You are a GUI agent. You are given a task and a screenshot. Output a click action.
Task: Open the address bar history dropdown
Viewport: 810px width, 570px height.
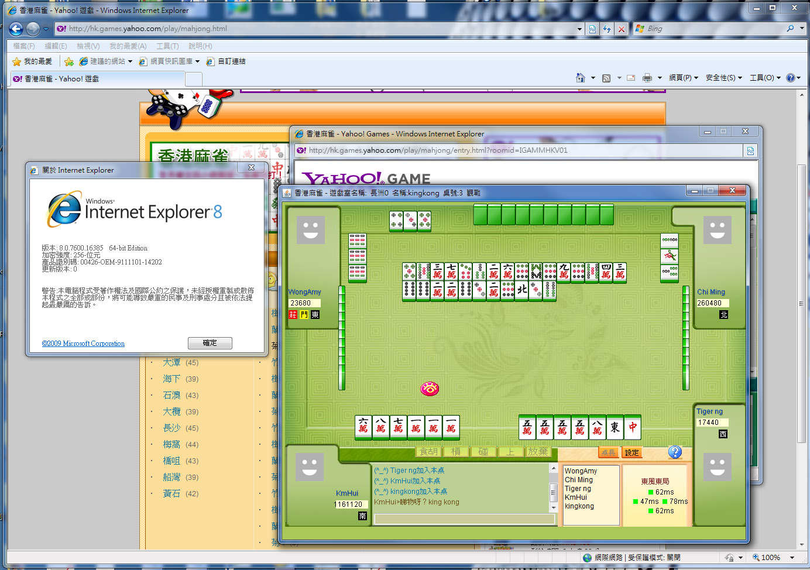(579, 29)
